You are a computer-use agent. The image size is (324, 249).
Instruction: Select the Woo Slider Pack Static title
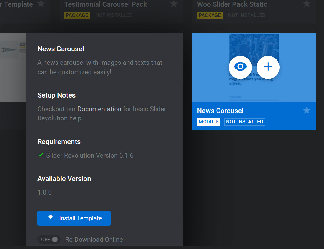(232, 4)
